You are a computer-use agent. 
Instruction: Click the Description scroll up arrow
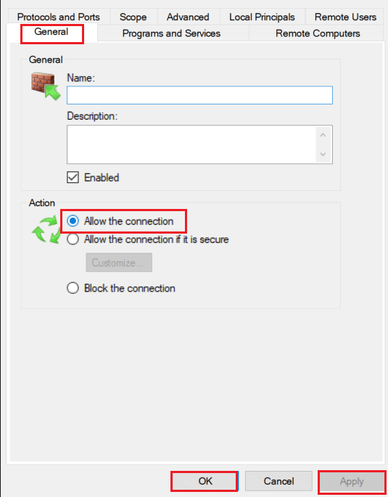[323, 136]
